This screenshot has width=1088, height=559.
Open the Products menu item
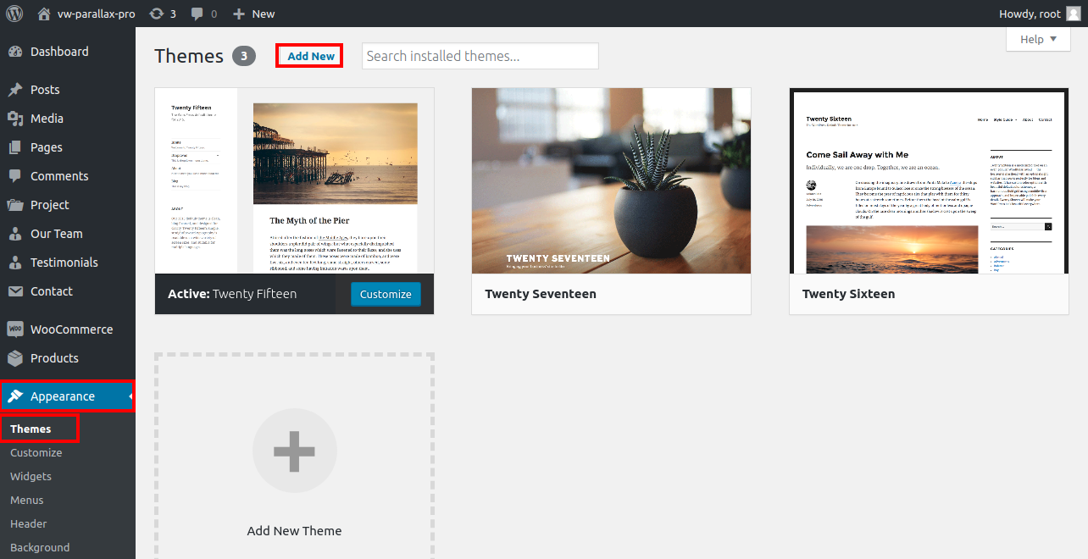point(68,358)
